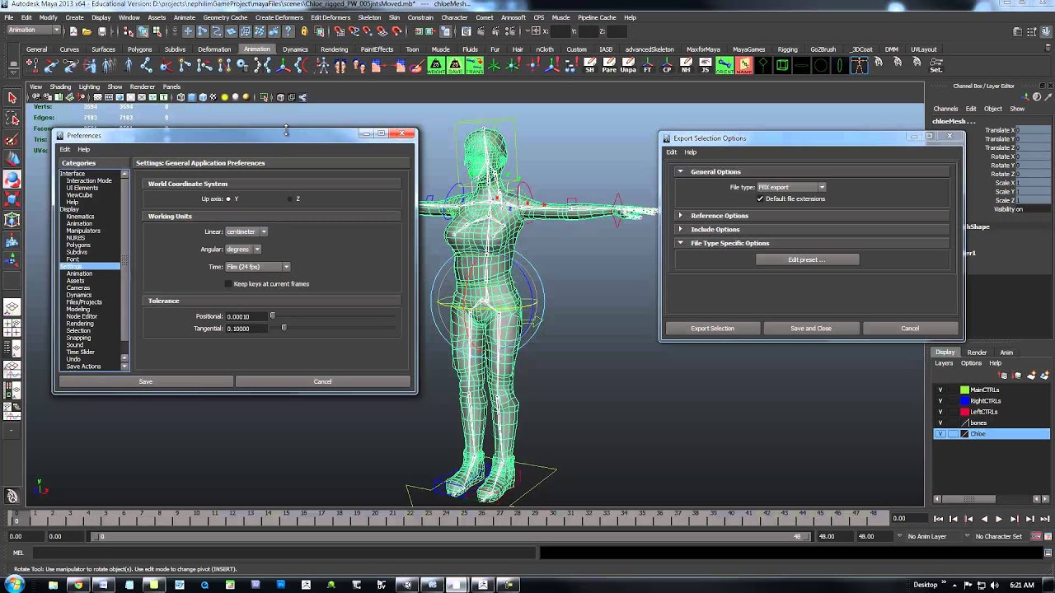Open the File type dropdown showing FBX export
Image resolution: width=1055 pixels, height=593 pixels.
821,187
